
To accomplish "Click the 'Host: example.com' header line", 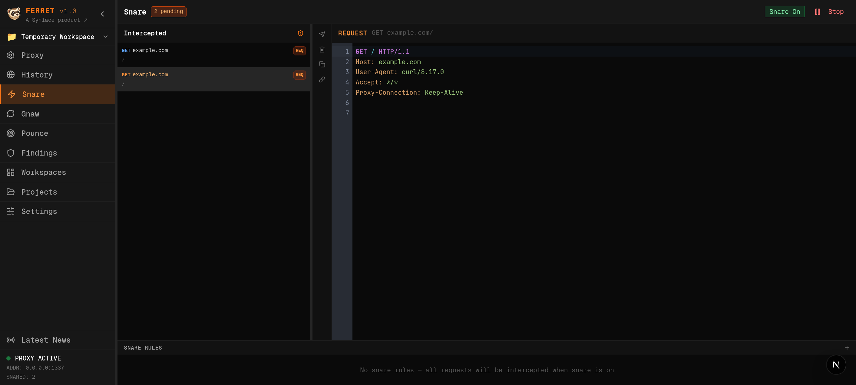I will [388, 62].
